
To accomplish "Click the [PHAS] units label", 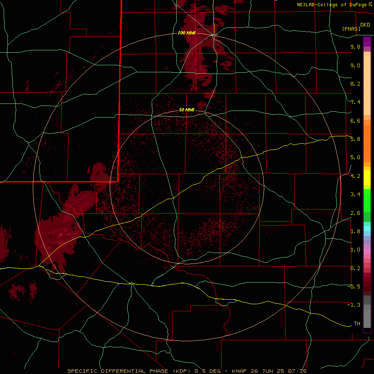I will 351,29.
